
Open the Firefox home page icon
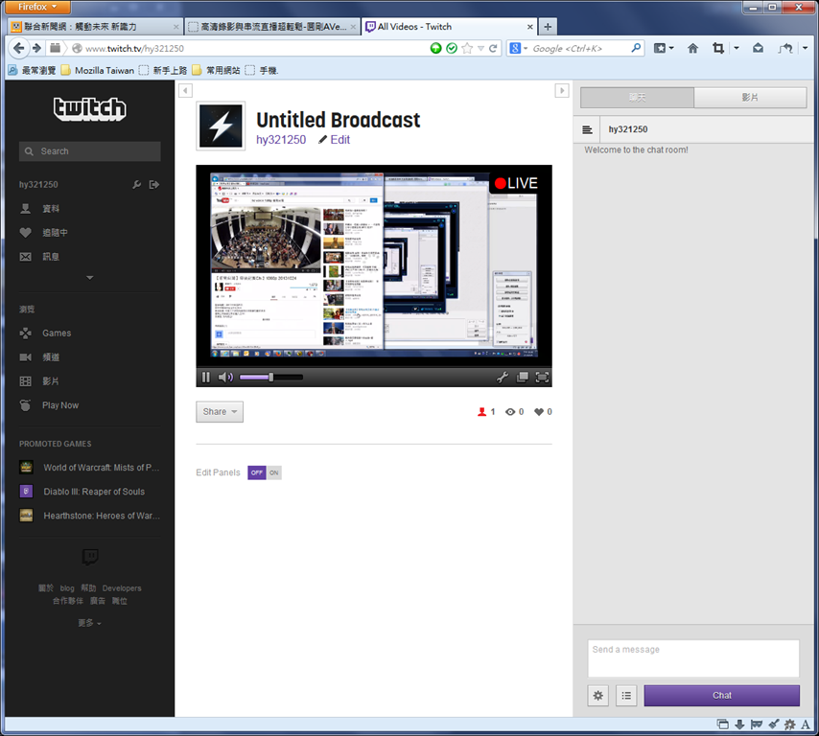click(x=692, y=48)
